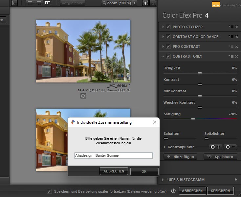Collapse the Contrast Only section
The width and height of the screenshot is (241, 197).
click(x=163, y=56)
